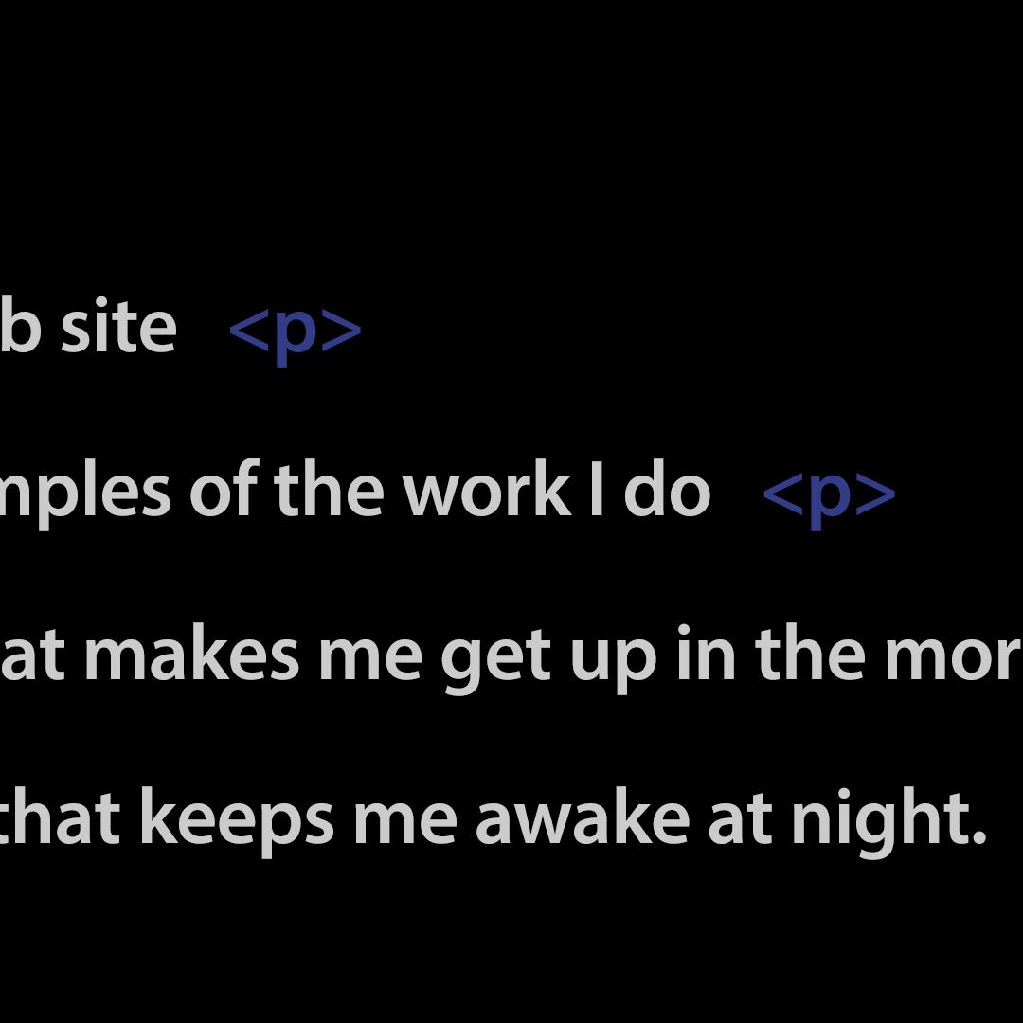Click the word "night." ending the last line
Screen dimensions: 1023x1023
tap(888, 821)
